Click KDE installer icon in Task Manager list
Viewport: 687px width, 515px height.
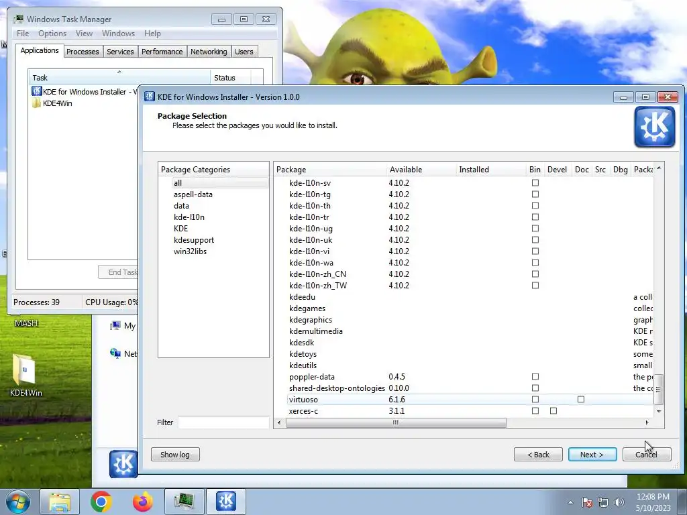(37, 91)
